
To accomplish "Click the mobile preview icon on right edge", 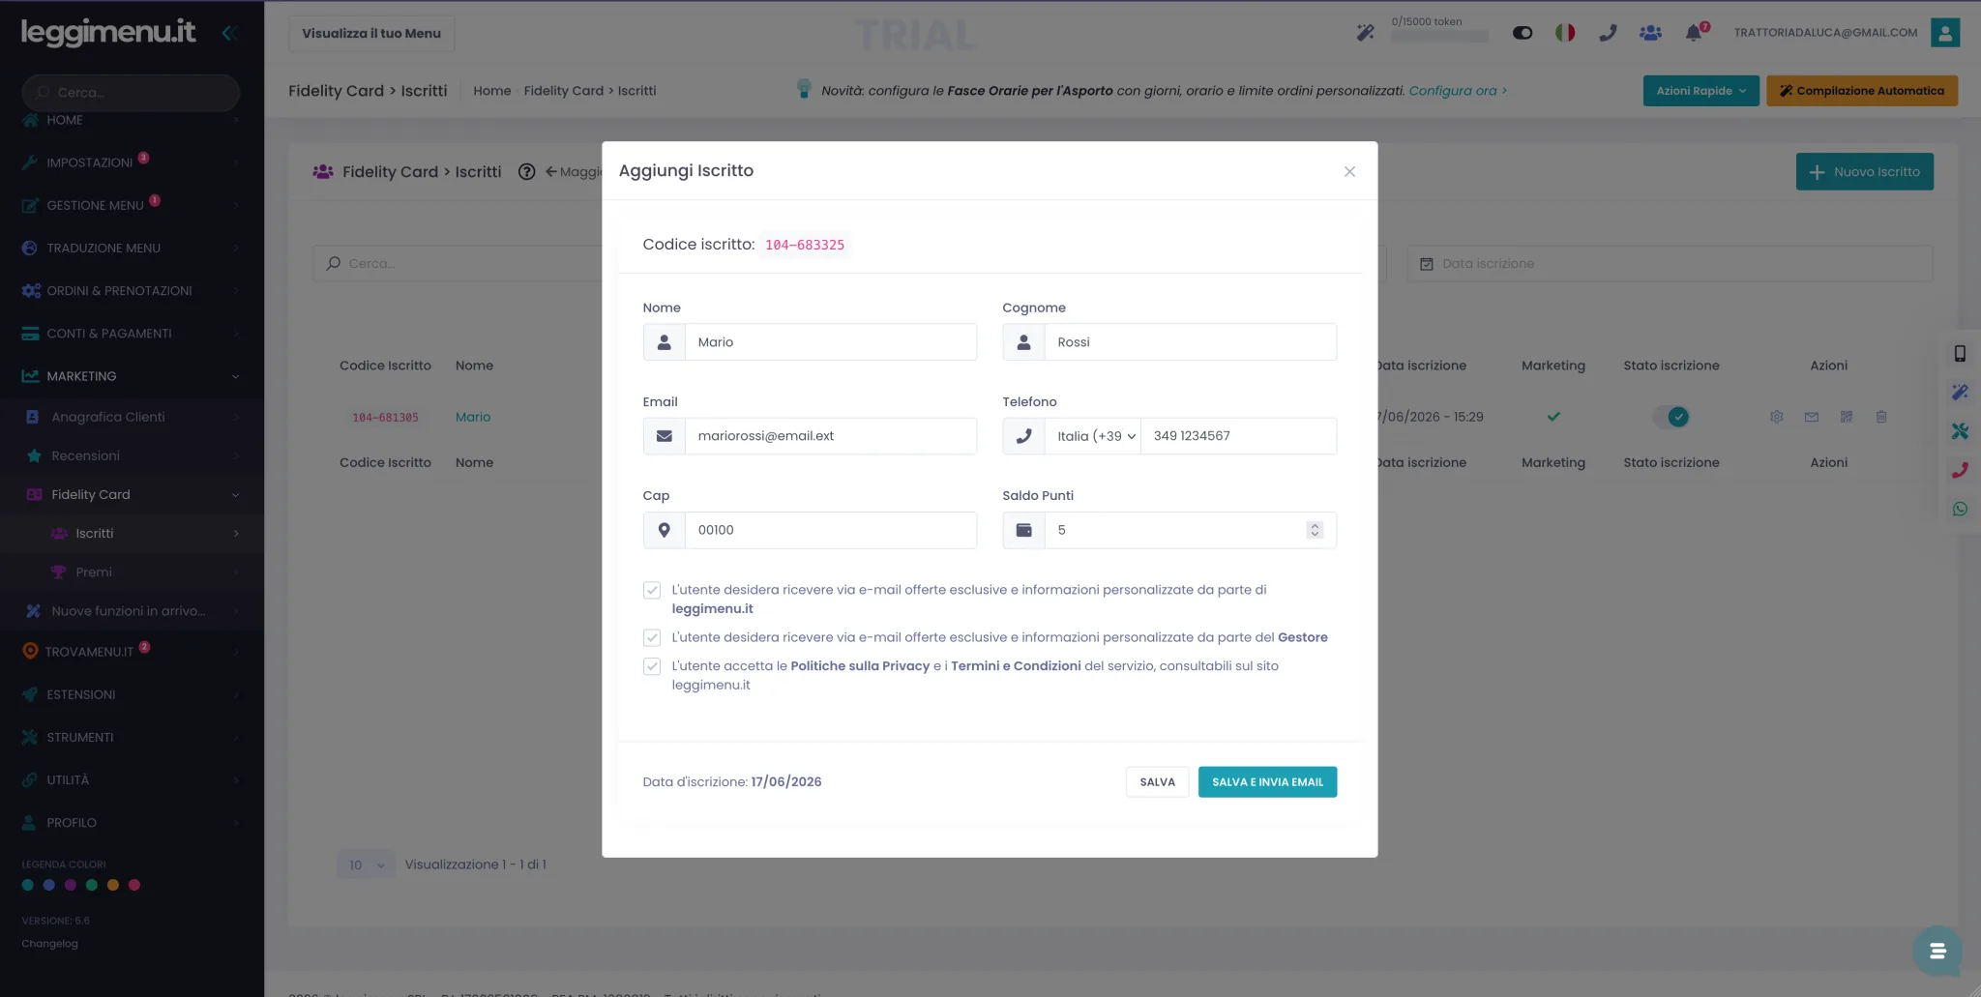I will click(x=1960, y=354).
